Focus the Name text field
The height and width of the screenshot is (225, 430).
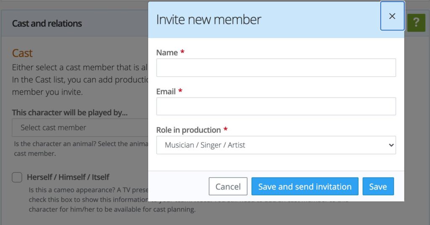coord(276,68)
